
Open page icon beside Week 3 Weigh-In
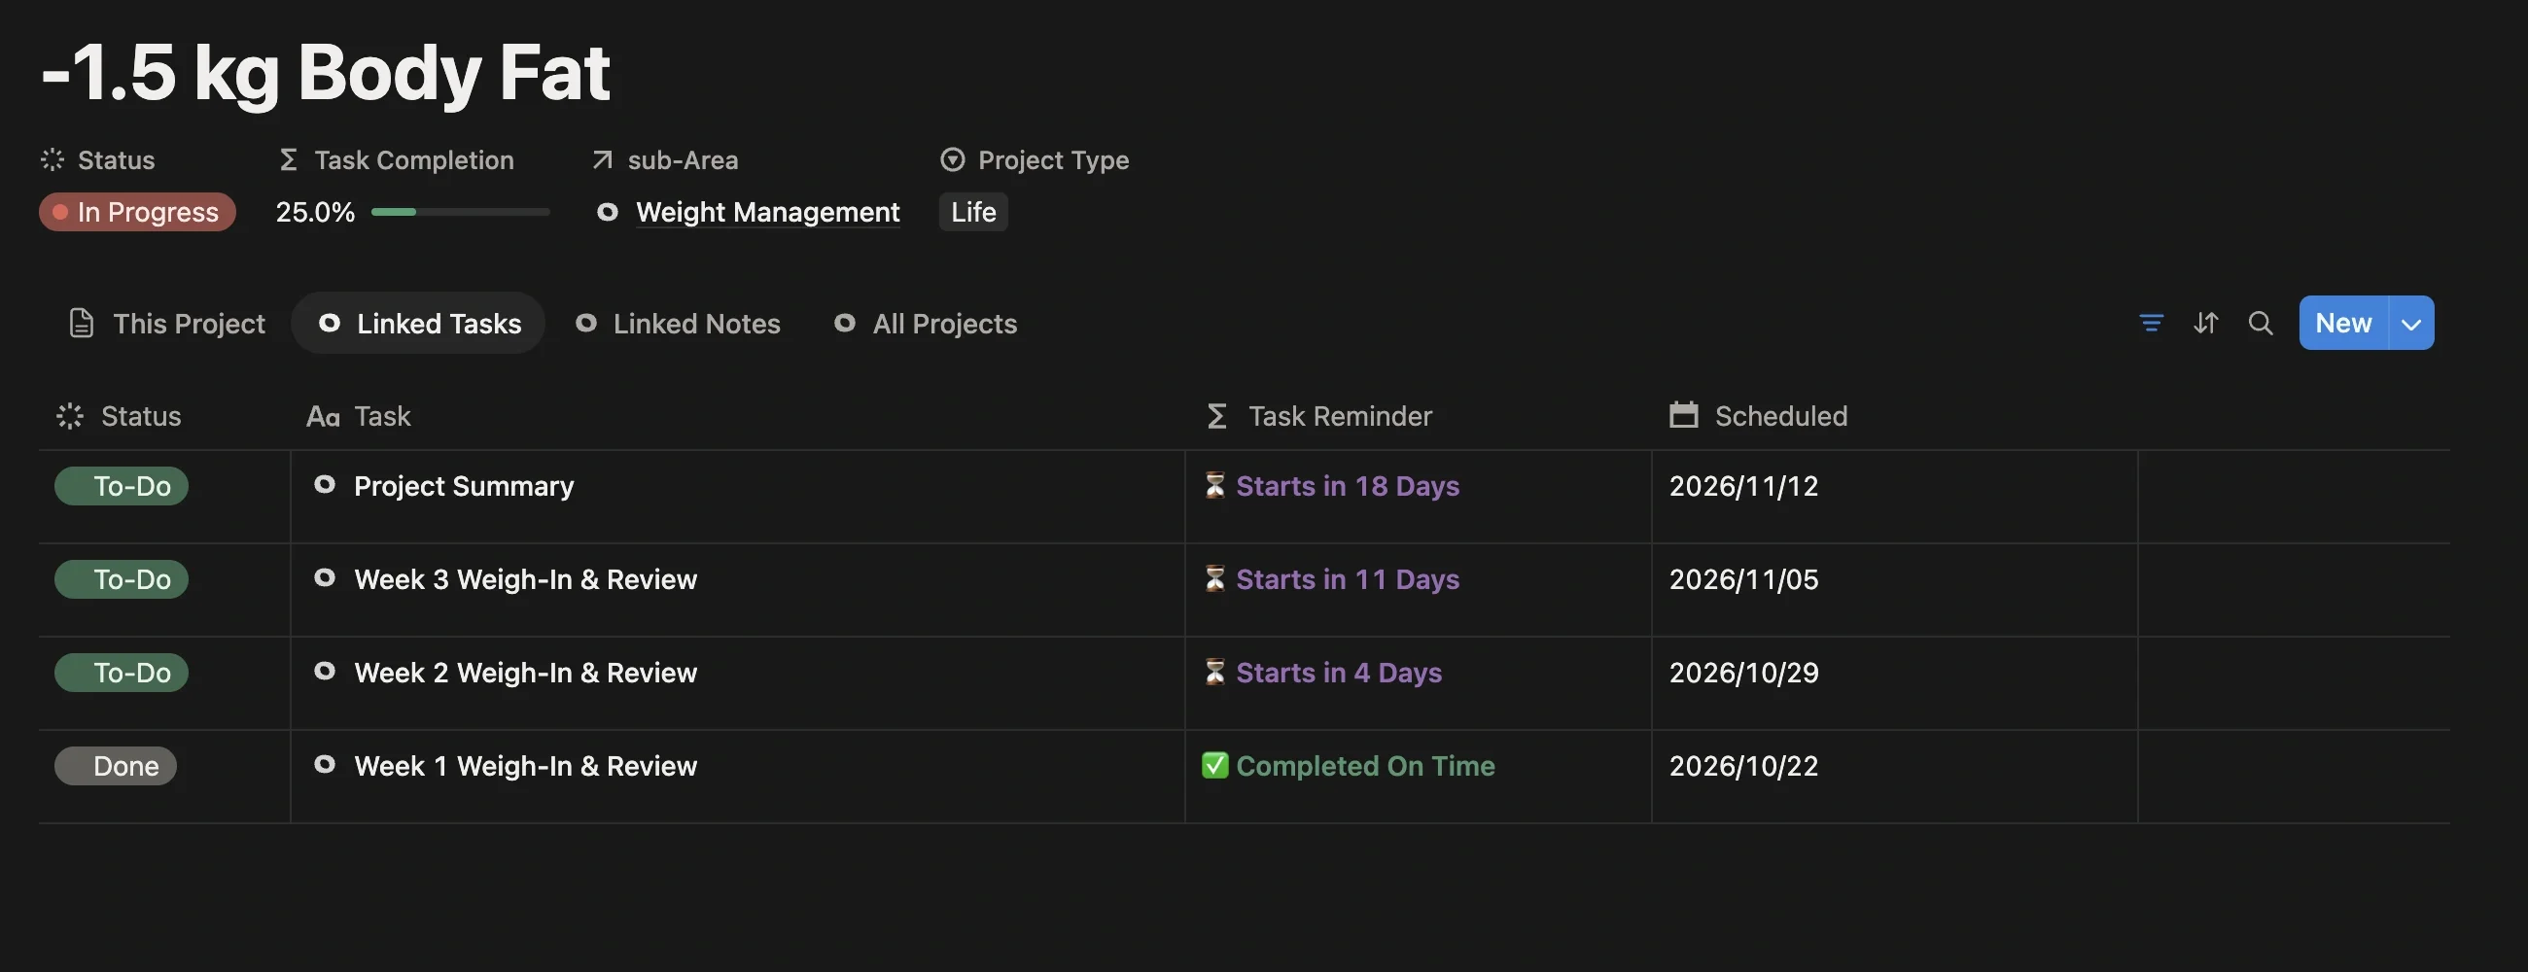(x=325, y=577)
